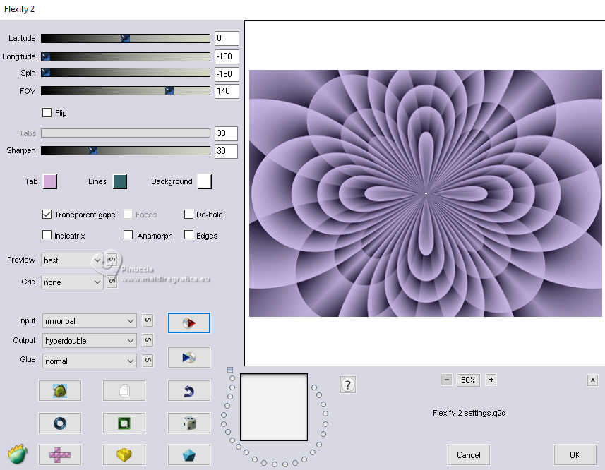Click the yellow block icon button
Screen dimensions: 605x470
tap(124, 455)
